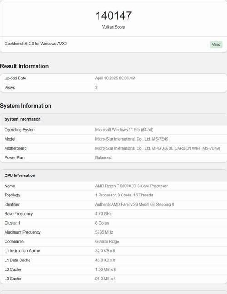Click the Vulkan Score label

[x=113, y=27]
